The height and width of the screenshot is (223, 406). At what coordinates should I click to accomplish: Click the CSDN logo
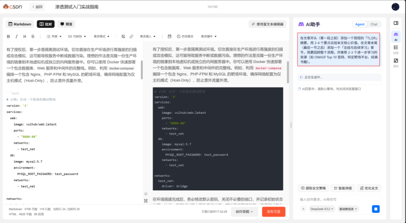point(12,7)
